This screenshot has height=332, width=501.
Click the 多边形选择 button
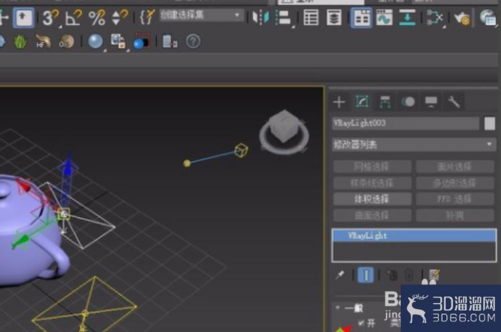[455, 183]
